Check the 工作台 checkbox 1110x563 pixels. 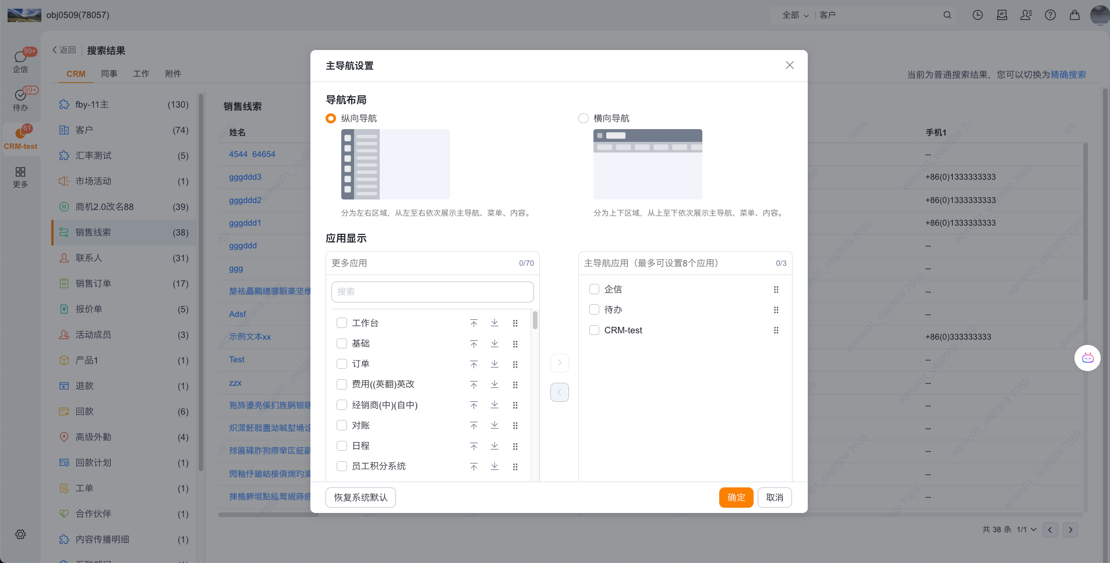coord(342,323)
